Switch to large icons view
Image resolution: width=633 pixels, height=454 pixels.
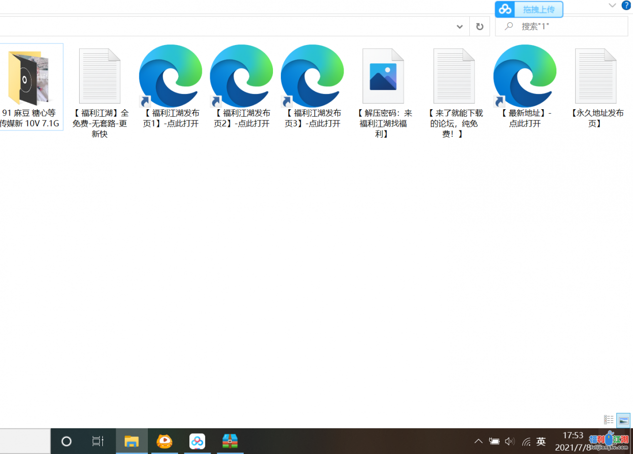pyautogui.click(x=624, y=420)
